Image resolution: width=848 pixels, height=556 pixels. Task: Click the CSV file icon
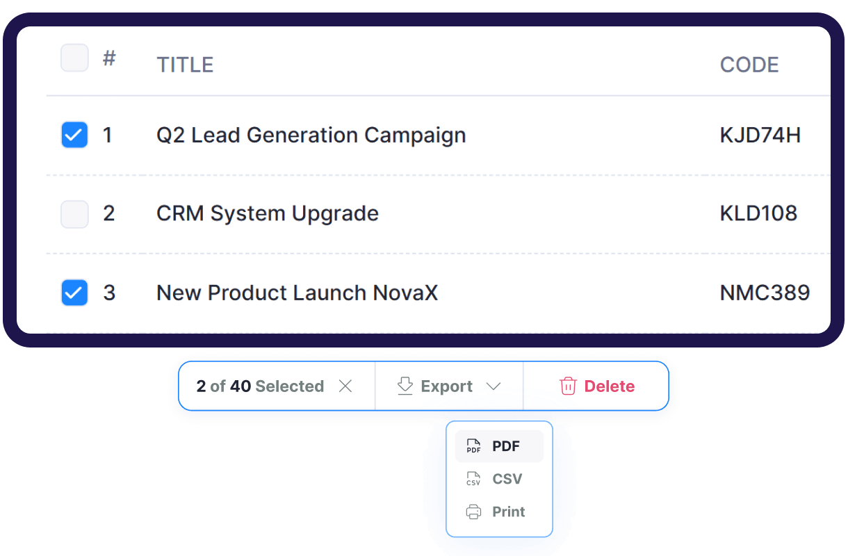(x=473, y=479)
